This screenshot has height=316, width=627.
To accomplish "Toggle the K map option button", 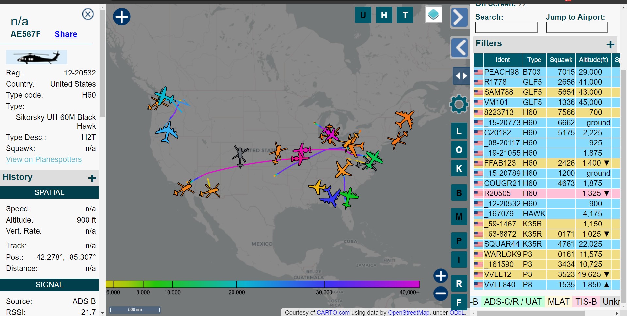I will pos(459,169).
